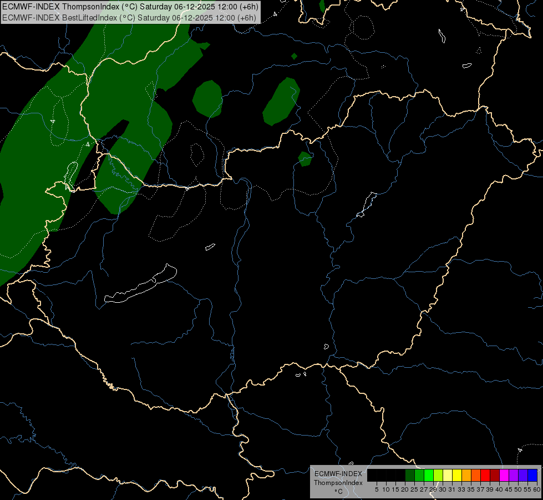Click the legend scale value 33
The height and width of the screenshot is (500, 543).
point(461,489)
